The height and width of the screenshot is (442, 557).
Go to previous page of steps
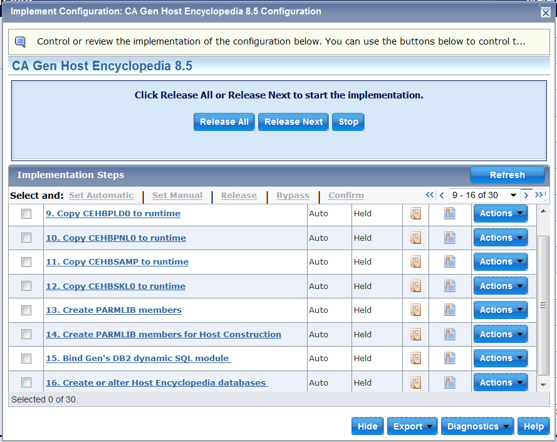click(x=442, y=195)
